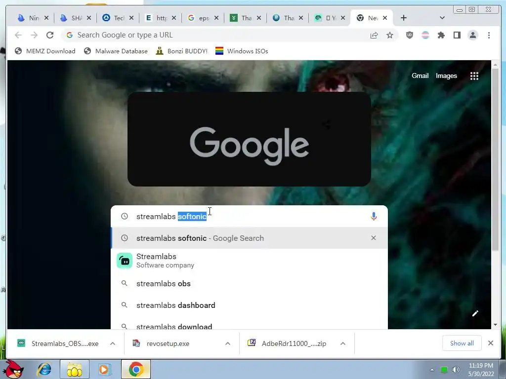Open the taskbar clock showing 11:19 PM
Viewport: 506px width, 379px height.
click(481, 370)
